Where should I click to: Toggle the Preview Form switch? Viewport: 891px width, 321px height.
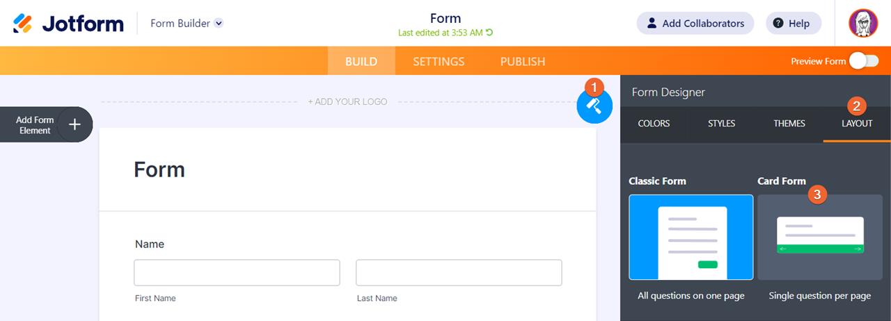[x=863, y=61]
